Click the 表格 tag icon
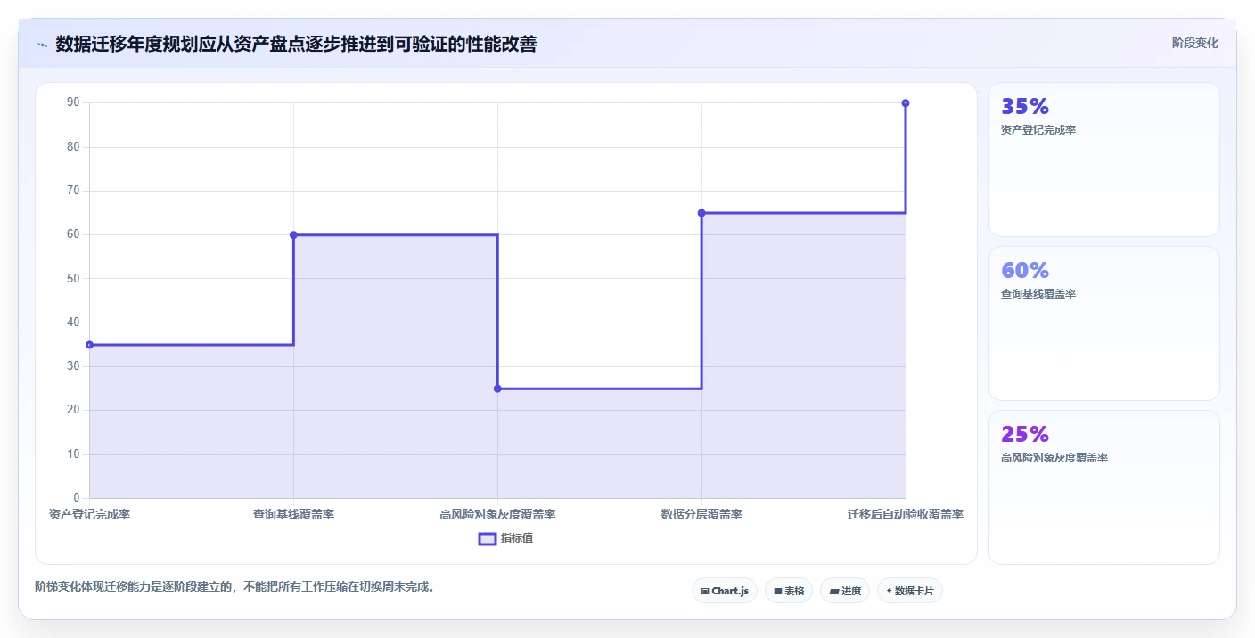Image resolution: width=1255 pixels, height=638 pixels. point(778,591)
